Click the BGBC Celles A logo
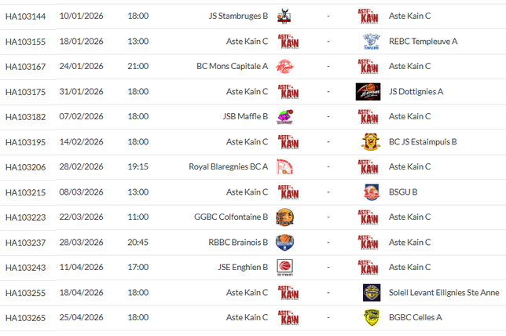 point(372,317)
